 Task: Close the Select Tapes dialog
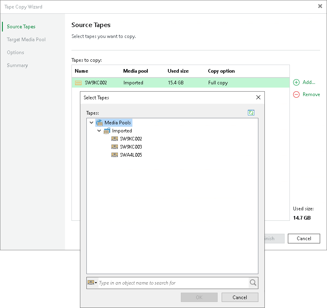(x=258, y=97)
